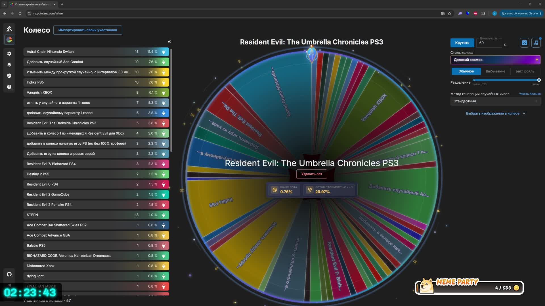Click the music note soundtrack icon
545x306 pixels.
click(x=536, y=43)
